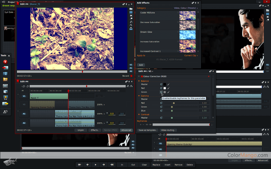Open the Export tool (yellow arrow icon)
The width and height of the screenshot is (271, 169).
(5, 104)
